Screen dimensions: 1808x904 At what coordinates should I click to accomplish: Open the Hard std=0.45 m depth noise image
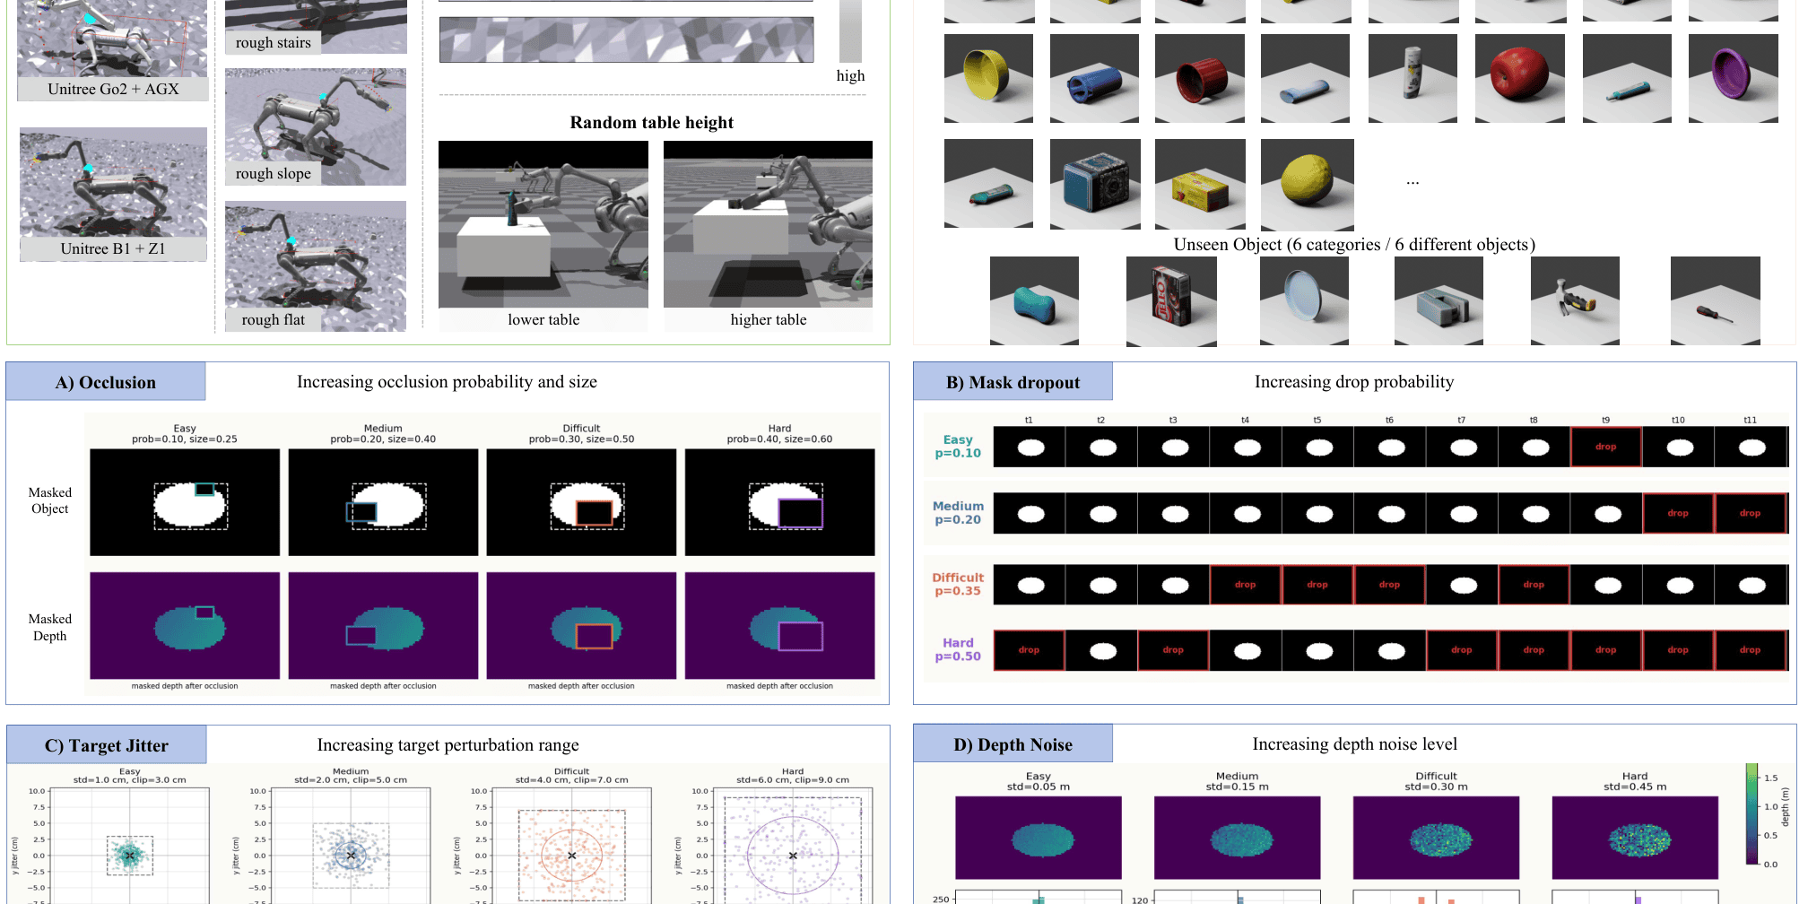coord(1635,838)
